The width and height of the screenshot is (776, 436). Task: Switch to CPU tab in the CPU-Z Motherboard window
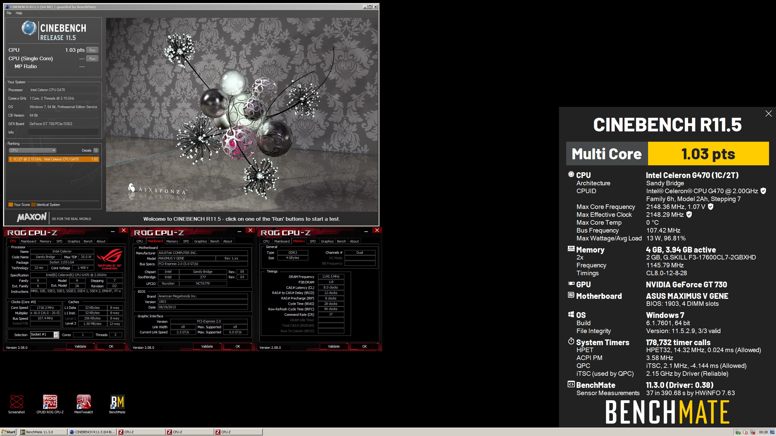(139, 241)
